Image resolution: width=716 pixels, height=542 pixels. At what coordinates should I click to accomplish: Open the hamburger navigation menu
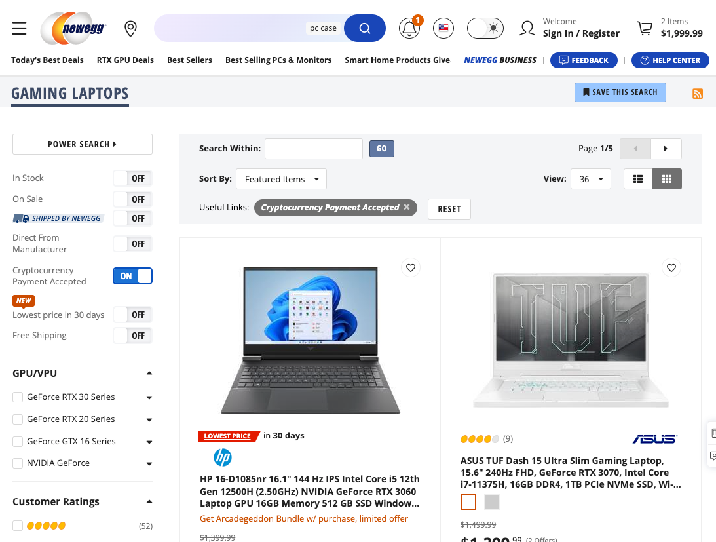click(x=20, y=28)
